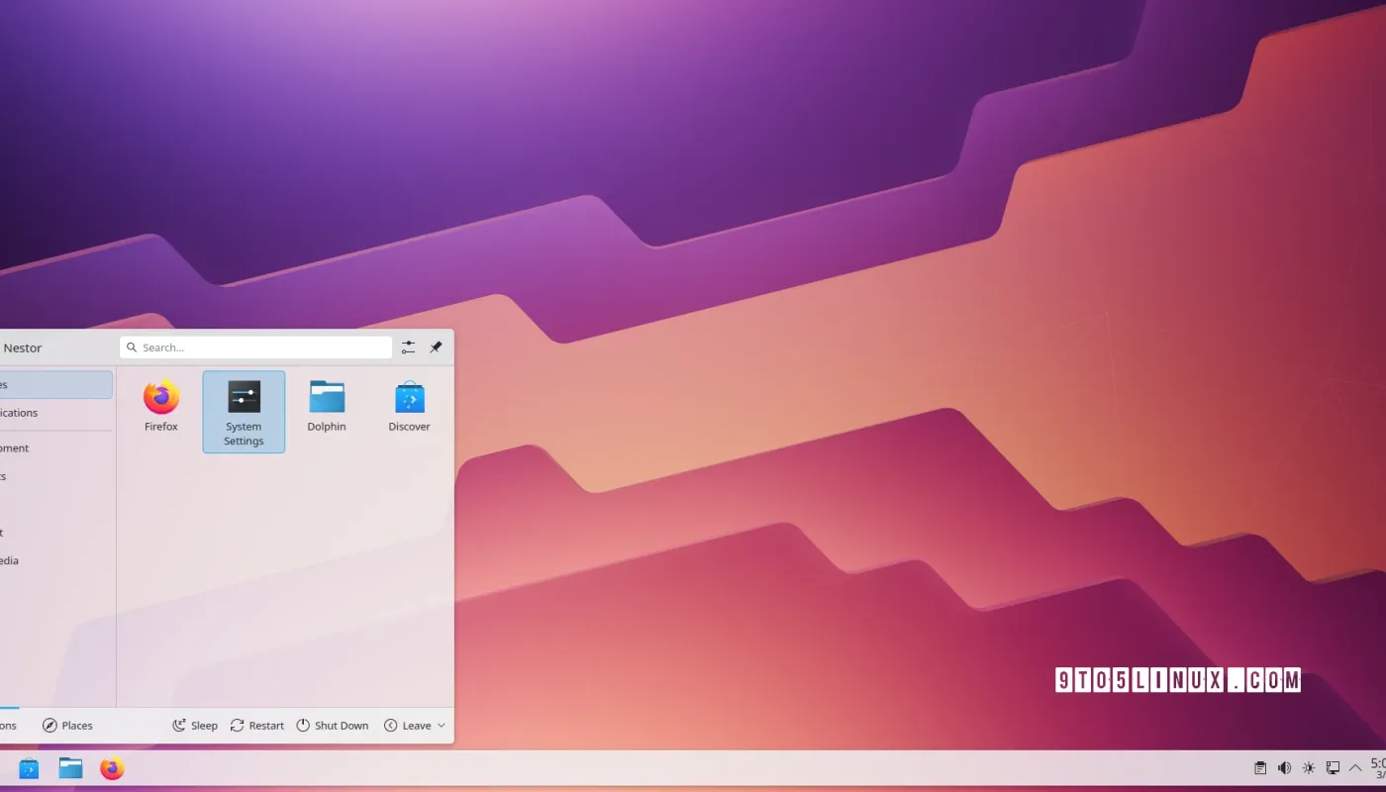Expand hidden system tray icons
The height and width of the screenshot is (792, 1386).
pos(1355,766)
